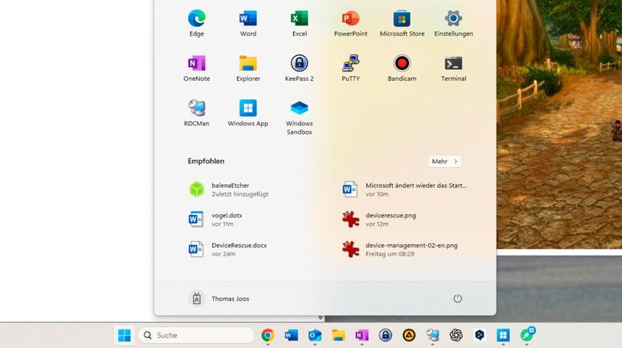Screen dimensions: 622x348
Task: Open 'Microsoft ändert wieder das Start...' document
Action: point(407,190)
